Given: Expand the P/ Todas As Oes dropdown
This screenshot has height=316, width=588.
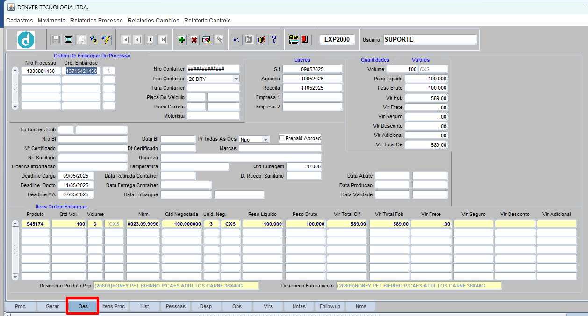Looking at the screenshot, I should point(265,139).
